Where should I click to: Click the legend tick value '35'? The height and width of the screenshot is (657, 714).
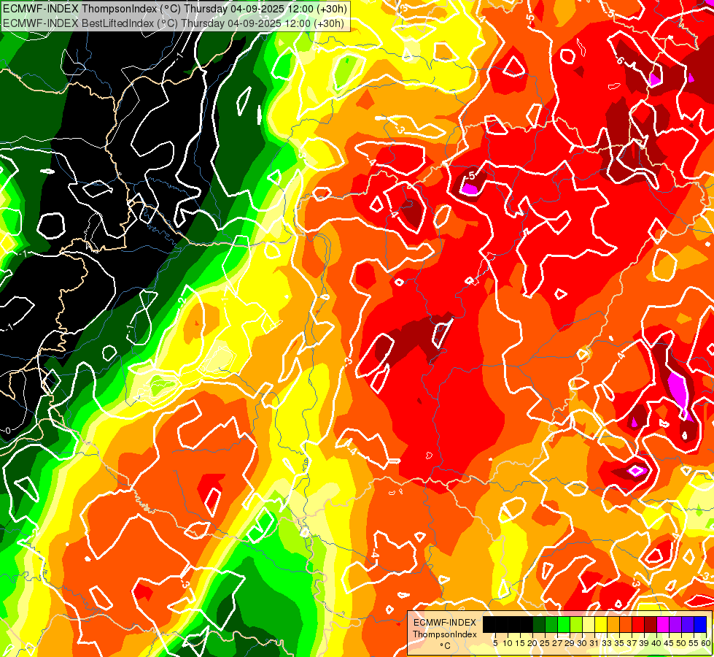pos(619,643)
